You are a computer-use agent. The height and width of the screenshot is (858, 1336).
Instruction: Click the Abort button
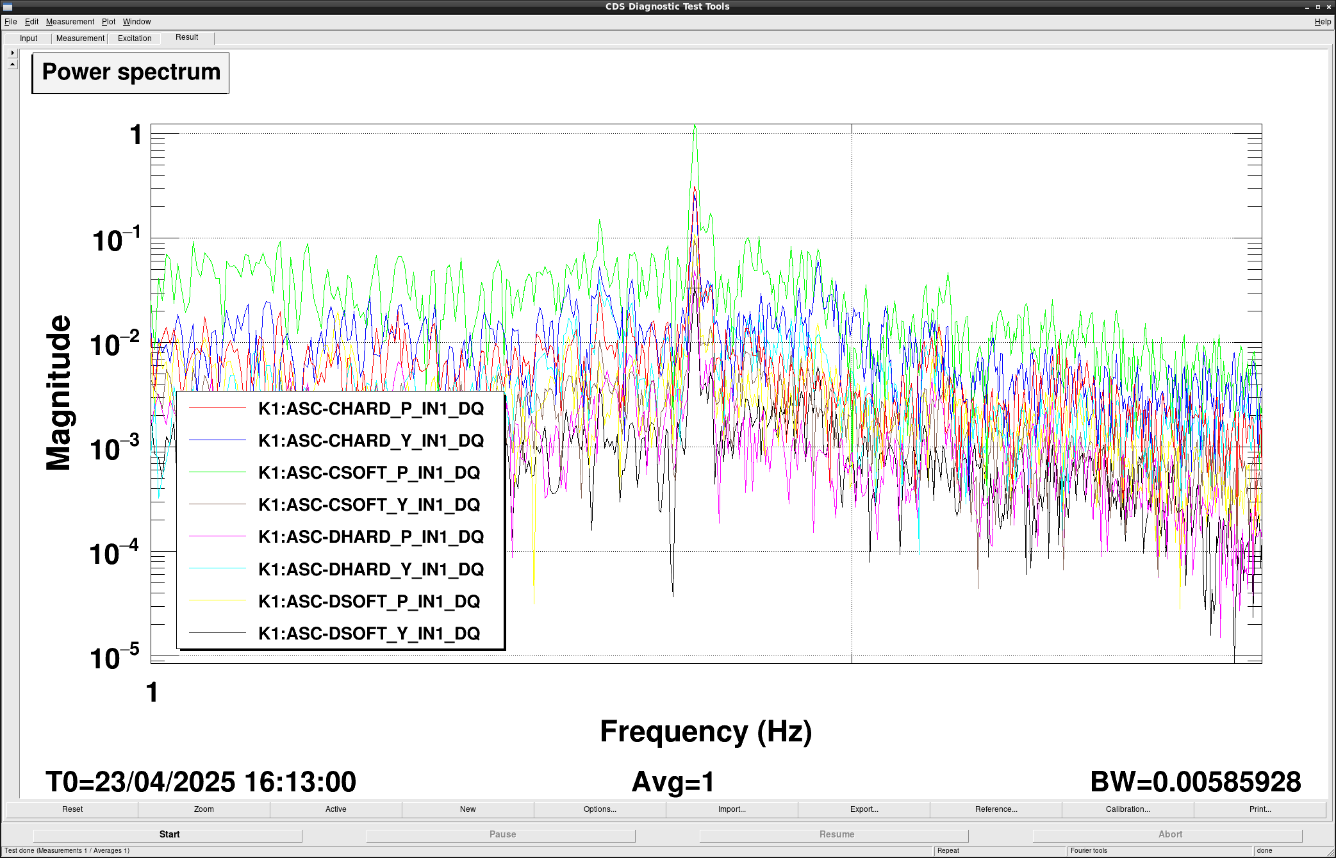1167,834
